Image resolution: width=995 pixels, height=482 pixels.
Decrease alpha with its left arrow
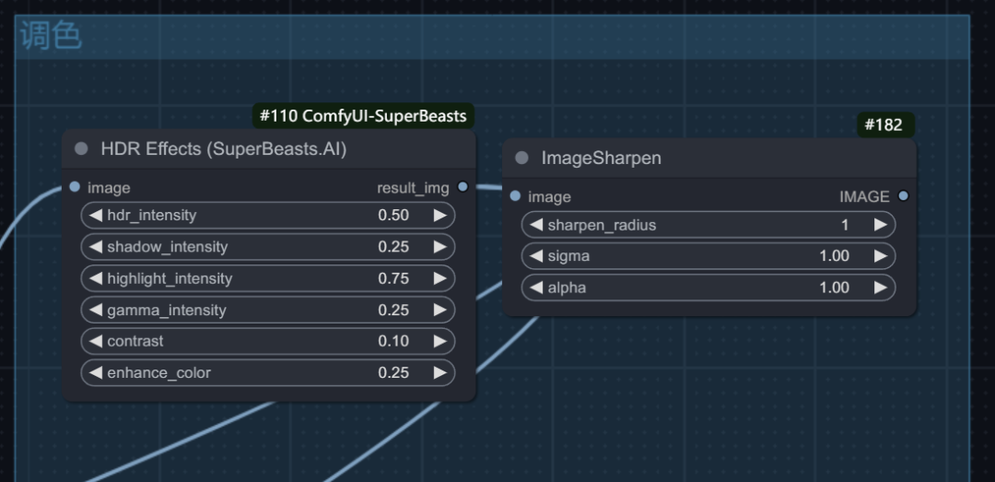[x=536, y=288]
